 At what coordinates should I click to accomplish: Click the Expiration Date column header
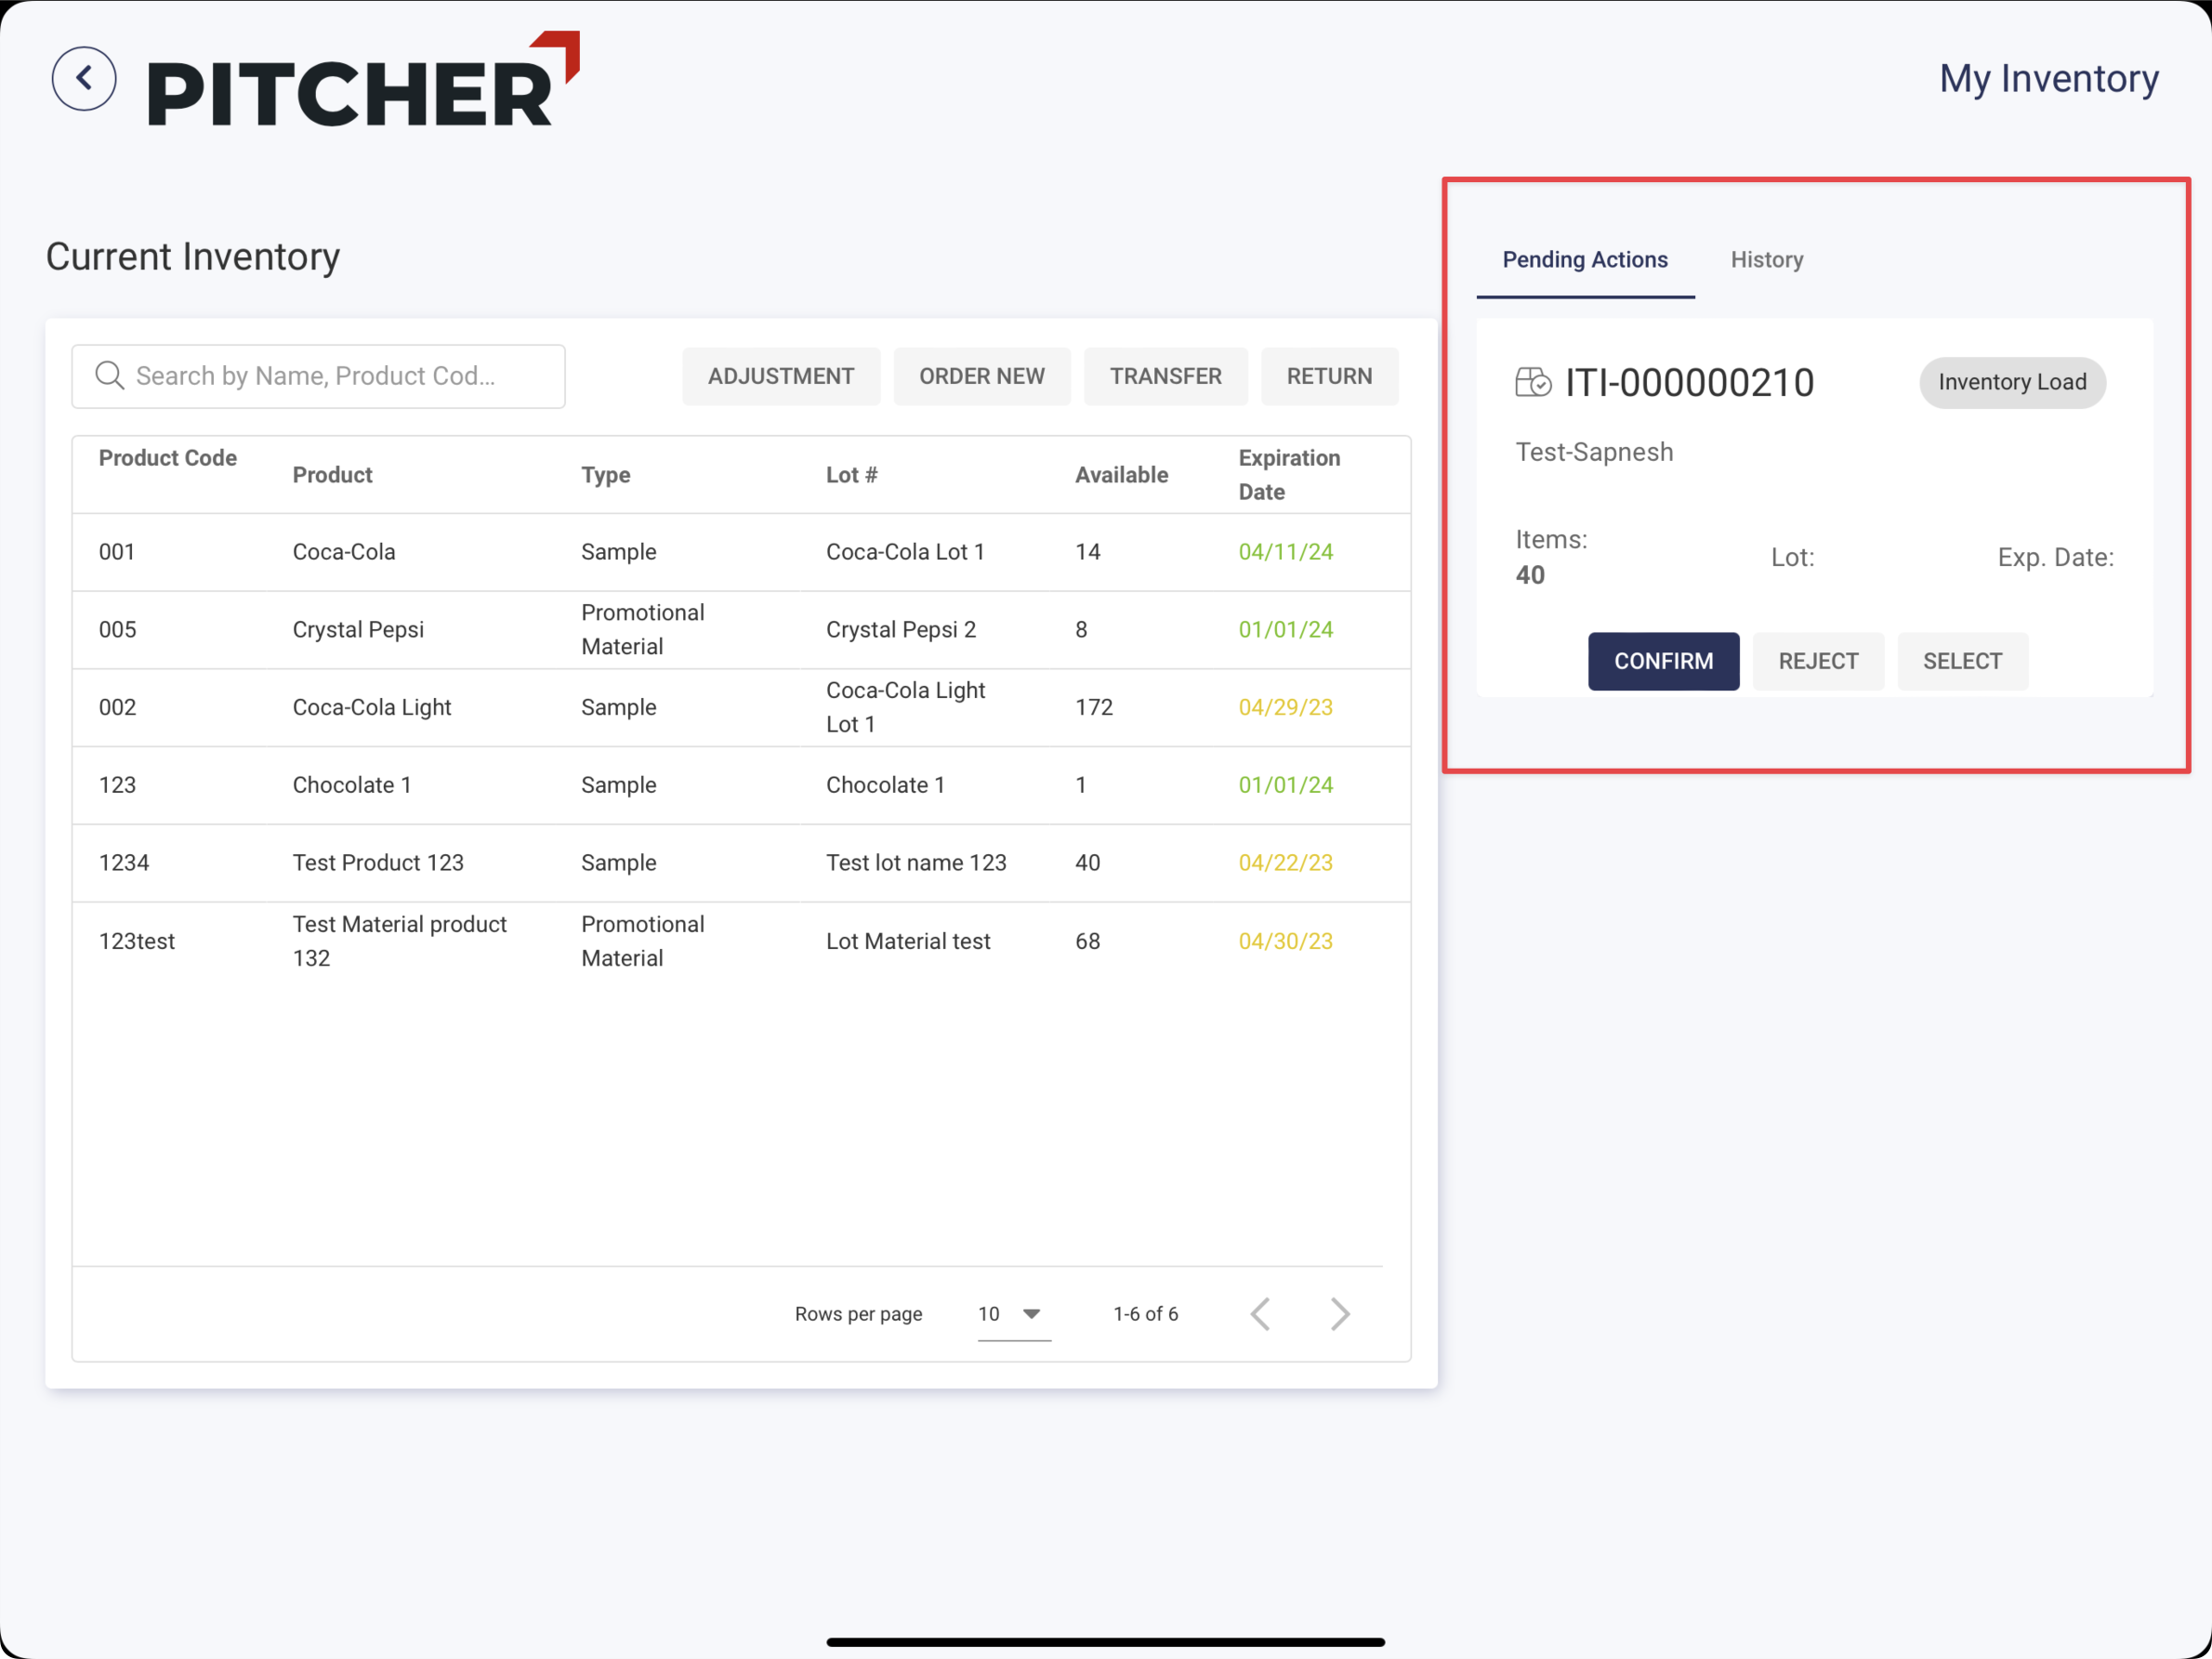(x=1288, y=474)
